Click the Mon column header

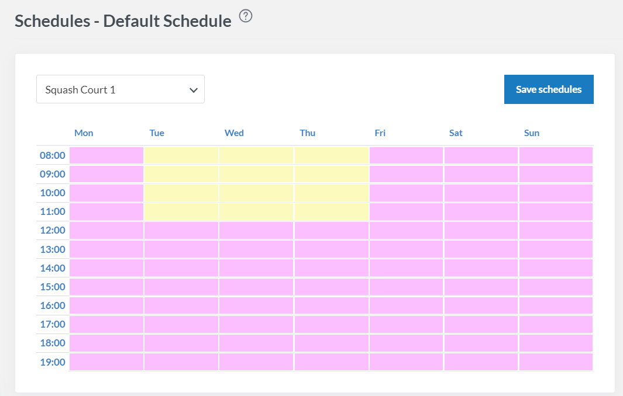pos(84,133)
